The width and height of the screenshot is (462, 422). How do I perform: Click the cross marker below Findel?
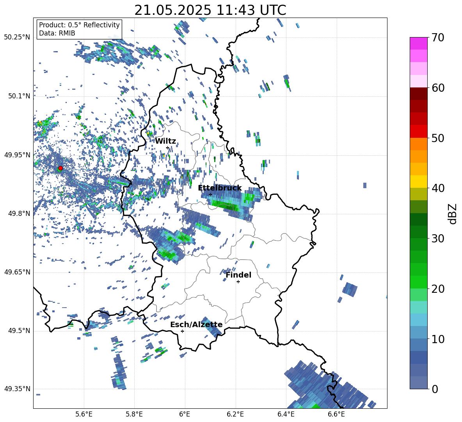[x=238, y=282]
